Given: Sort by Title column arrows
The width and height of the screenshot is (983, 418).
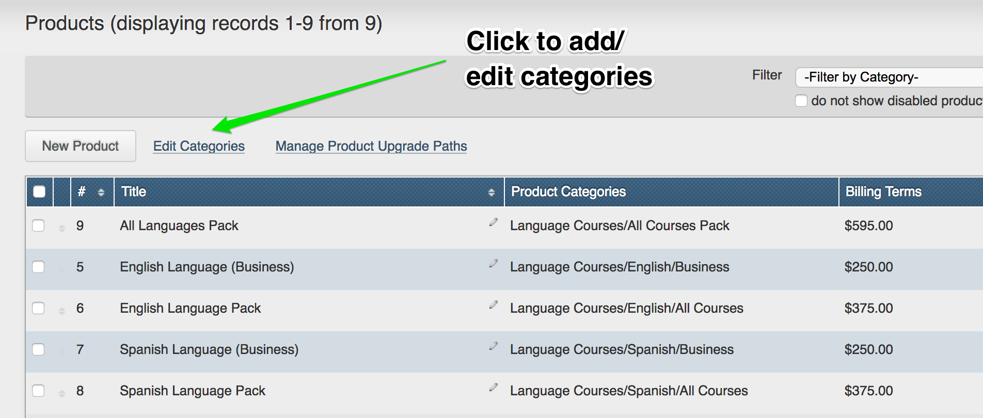Looking at the screenshot, I should tap(491, 192).
